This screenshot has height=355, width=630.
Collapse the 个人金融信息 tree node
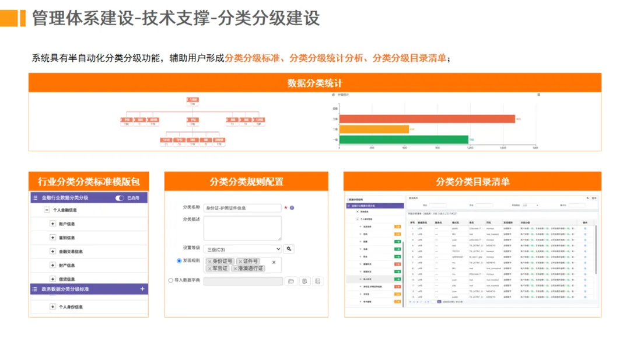coord(47,210)
